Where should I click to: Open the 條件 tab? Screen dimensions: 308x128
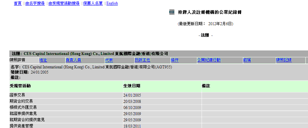(x=175, y=60)
